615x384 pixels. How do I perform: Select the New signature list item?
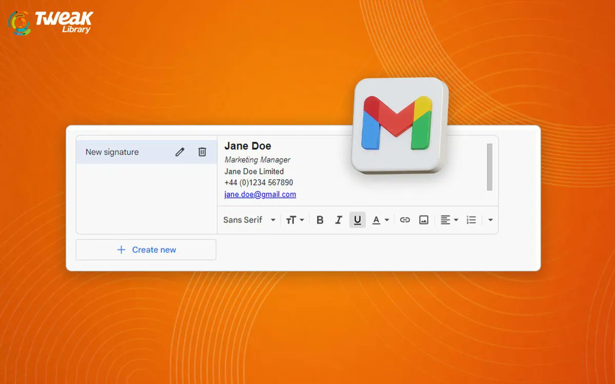(x=147, y=152)
